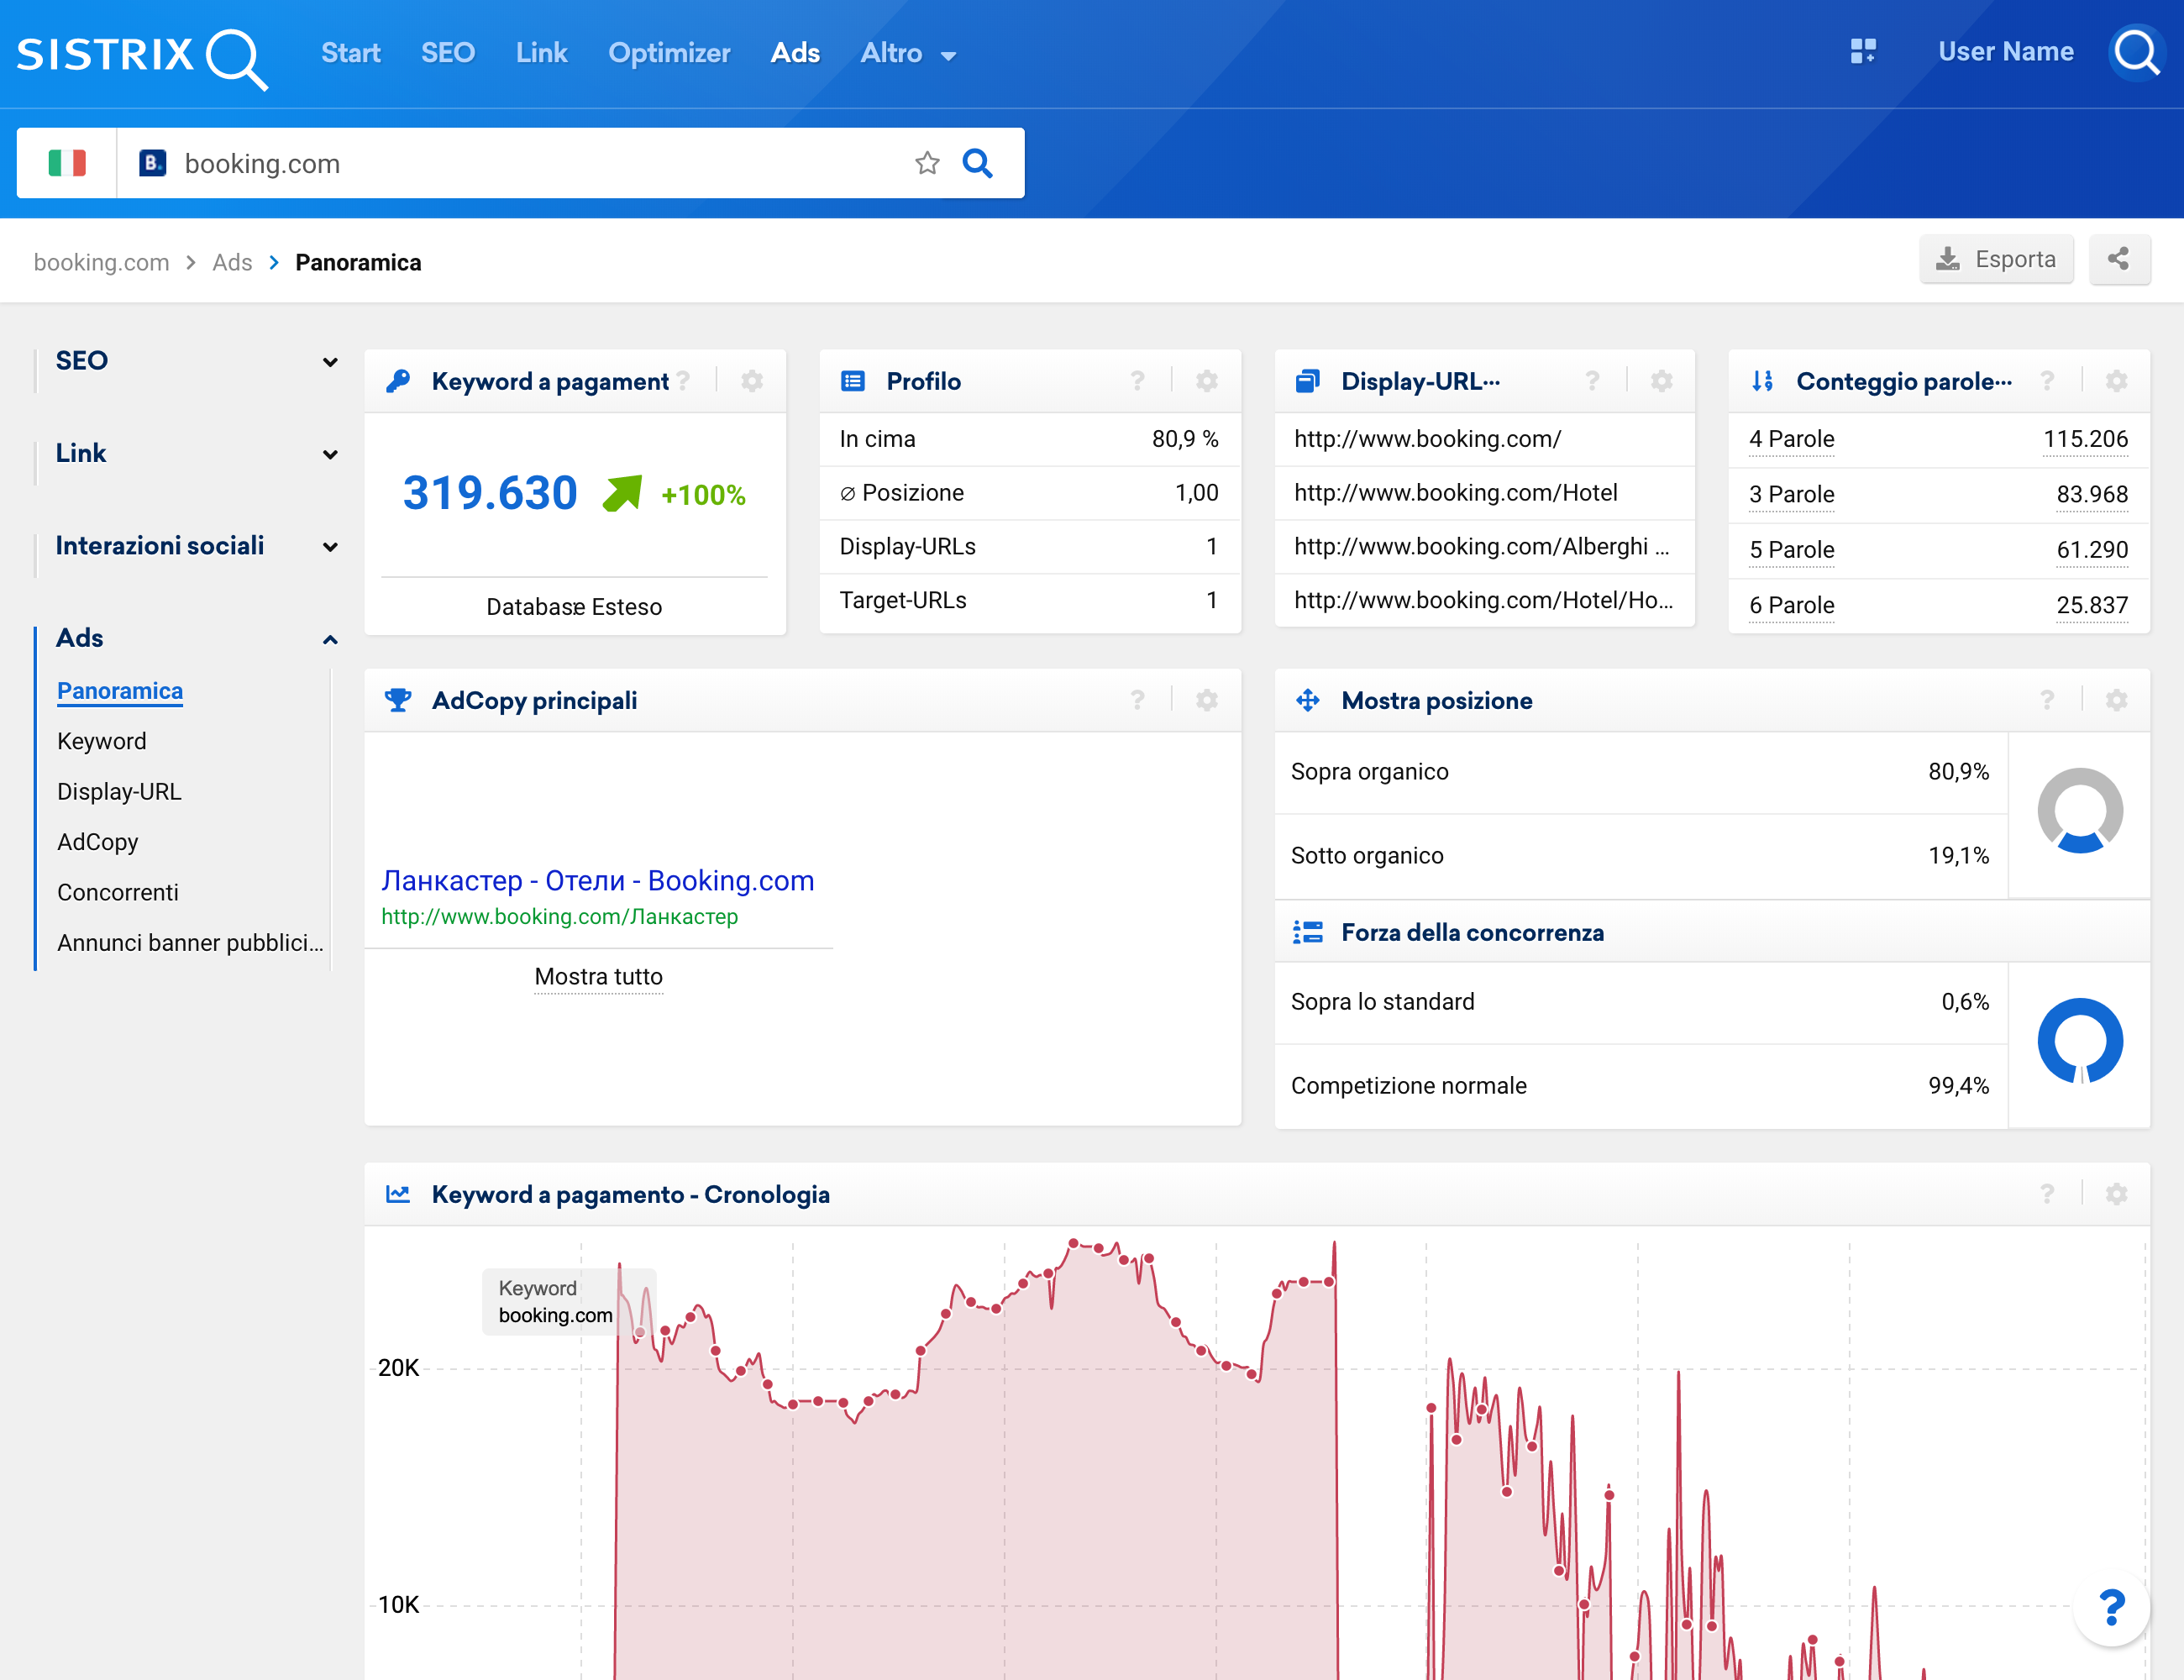Click the 4 Parole row label
The image size is (2184, 1680).
[x=1791, y=440]
